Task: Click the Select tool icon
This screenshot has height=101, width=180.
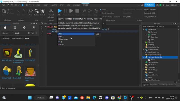Action: [42, 11]
